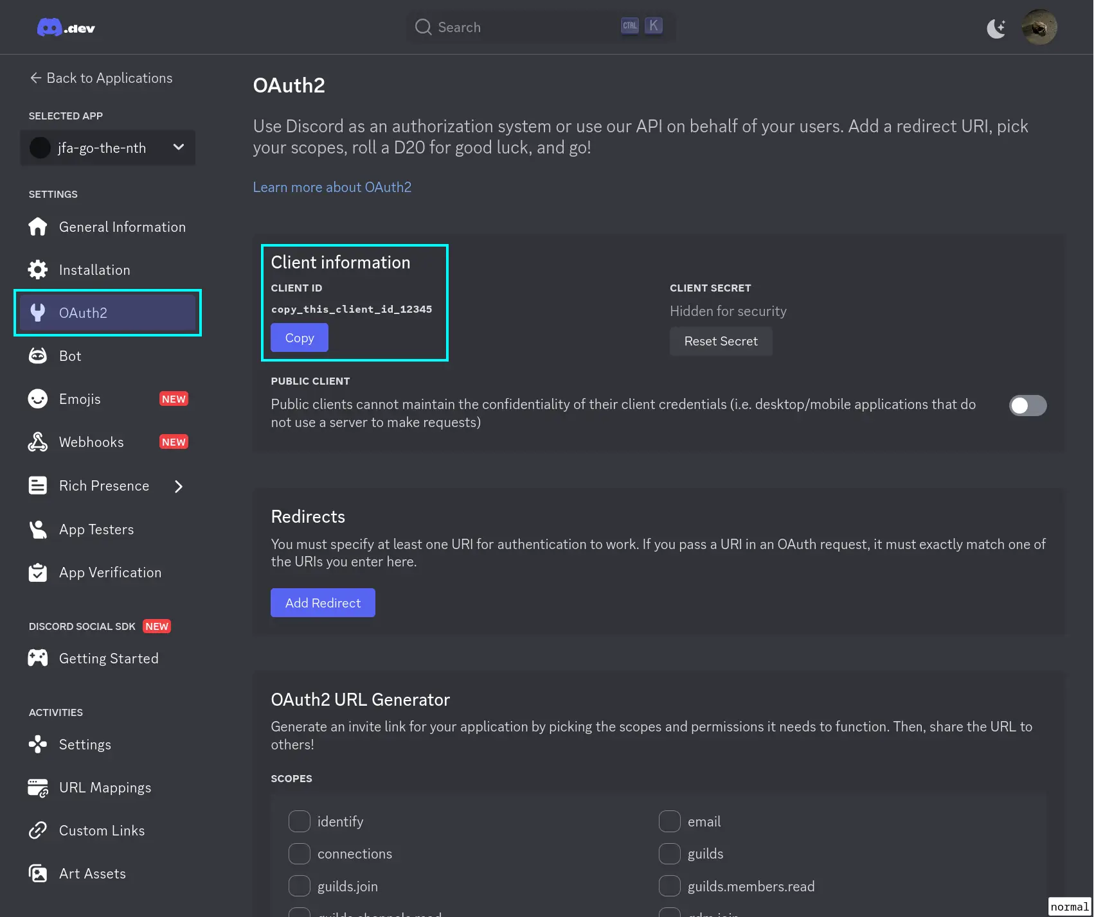Open the Webhooks page
This screenshot has height=917, width=1094.
108,442
